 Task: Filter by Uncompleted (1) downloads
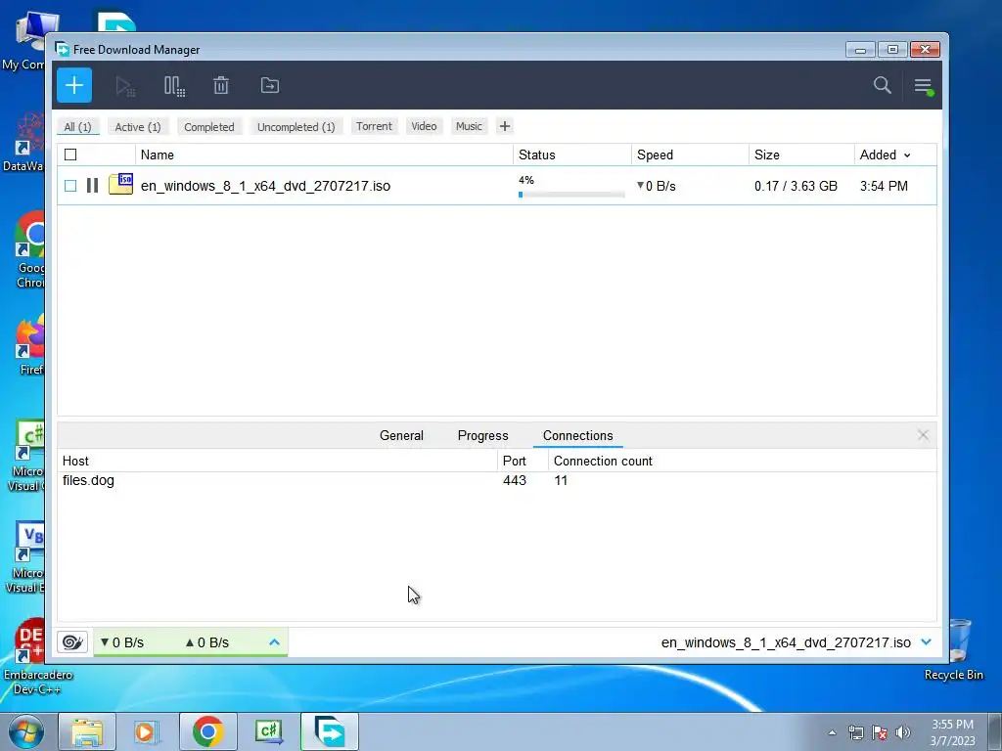pos(296,126)
